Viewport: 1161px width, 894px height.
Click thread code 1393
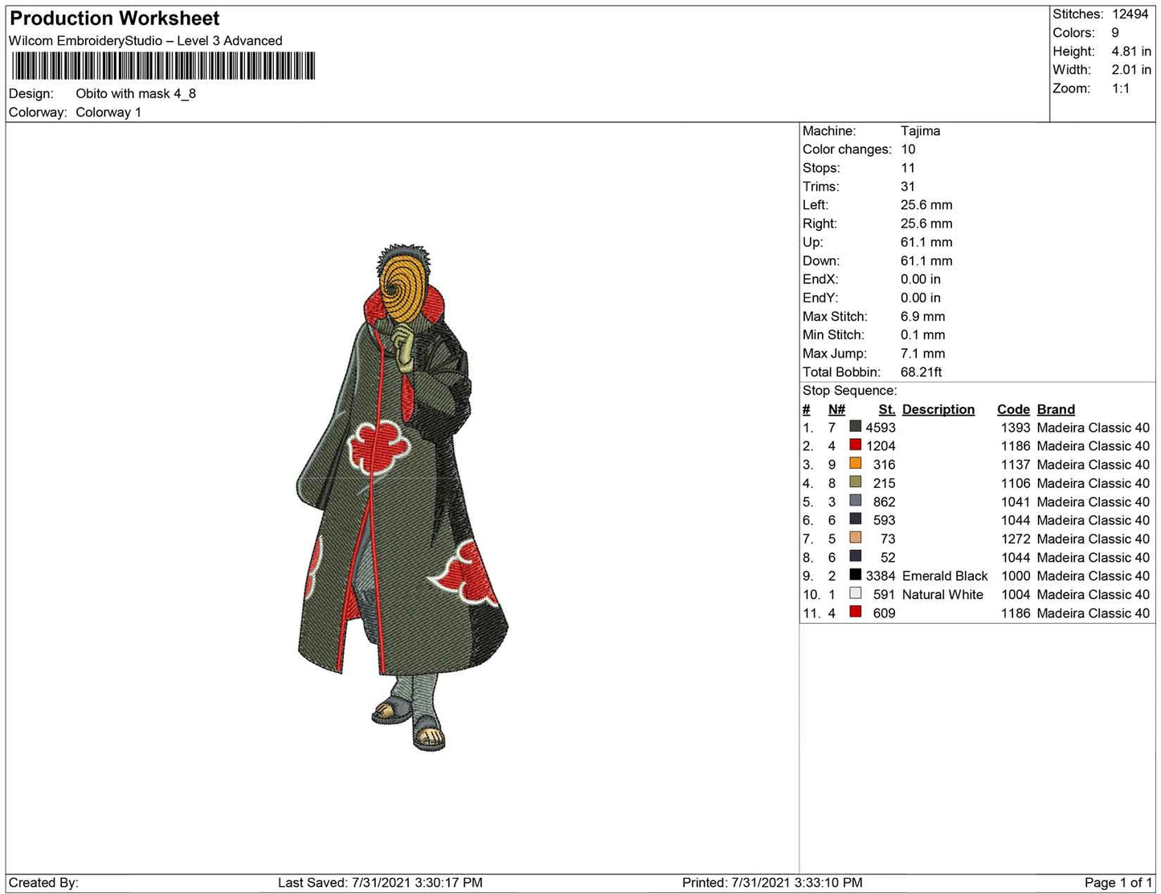coord(1016,428)
